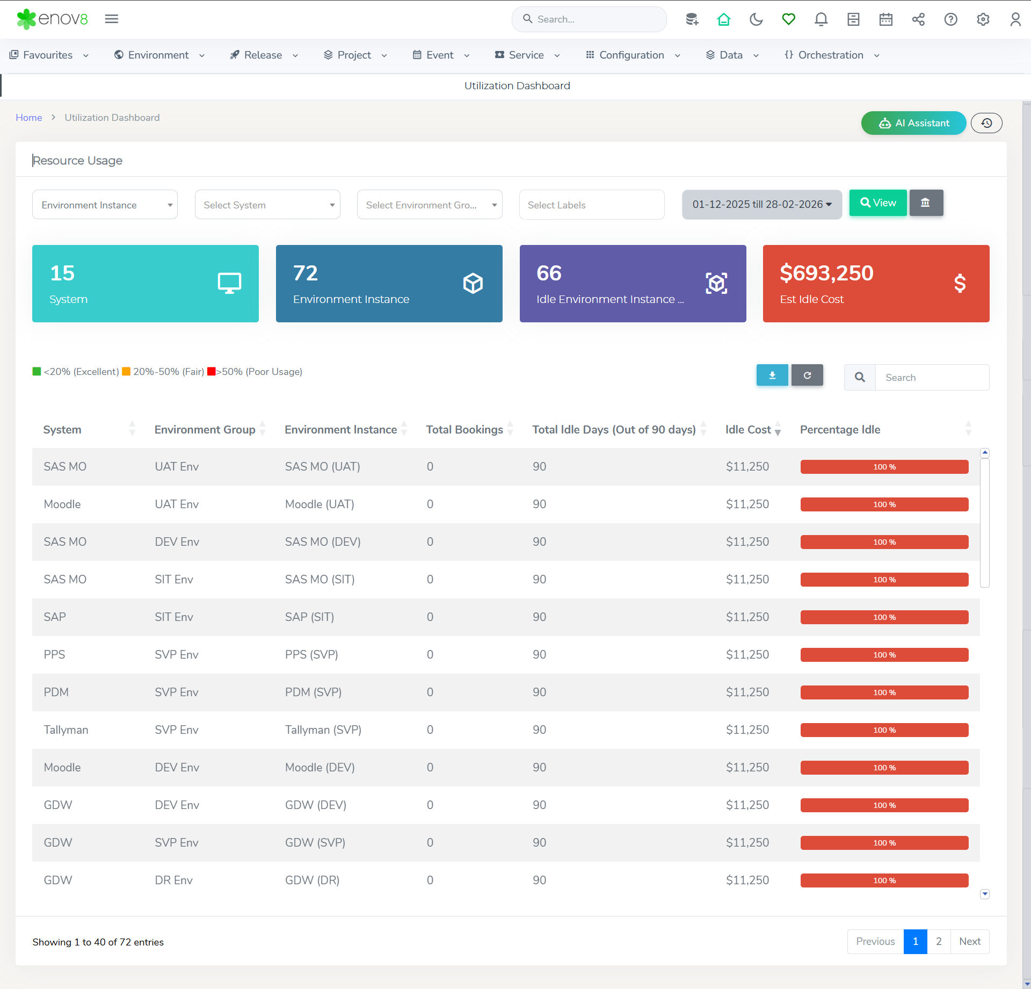Click the share icon in top bar
The height and width of the screenshot is (989, 1031).
coord(918,20)
